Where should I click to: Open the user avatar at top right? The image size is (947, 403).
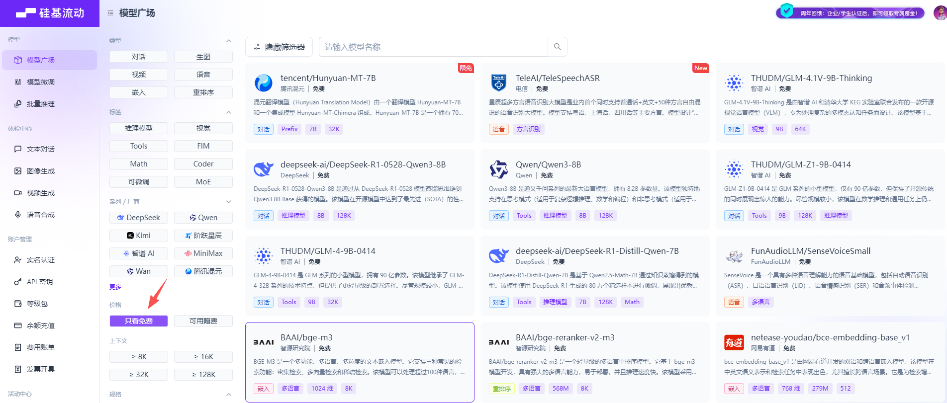point(940,13)
